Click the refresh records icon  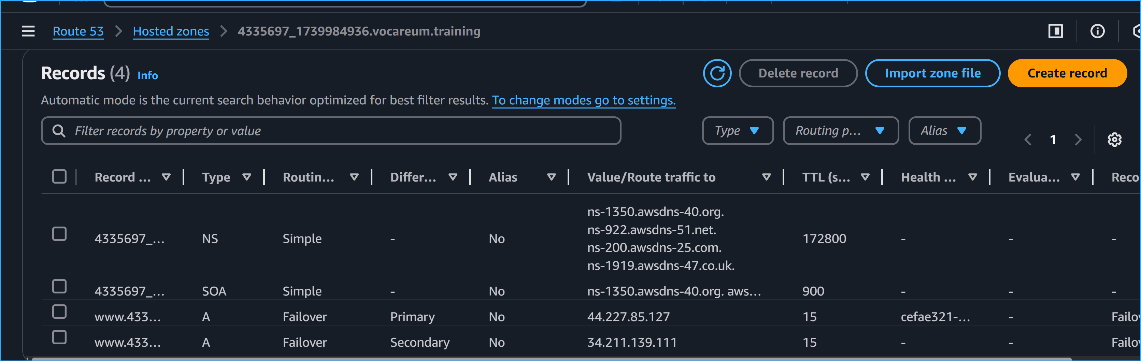[717, 73]
